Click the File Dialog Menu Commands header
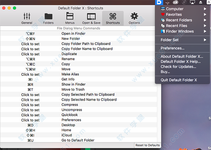The height and width of the screenshot is (150, 211). tap(78, 28)
